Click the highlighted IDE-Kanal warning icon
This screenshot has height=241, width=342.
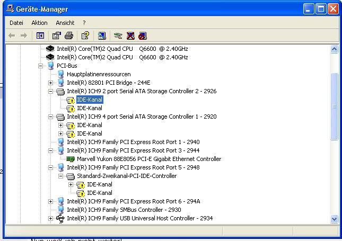pos(71,100)
